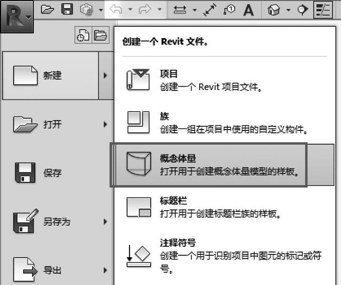This screenshot has width=341, height=285.
Task: Expand the 打开 submenu arrow
Action: [106, 124]
